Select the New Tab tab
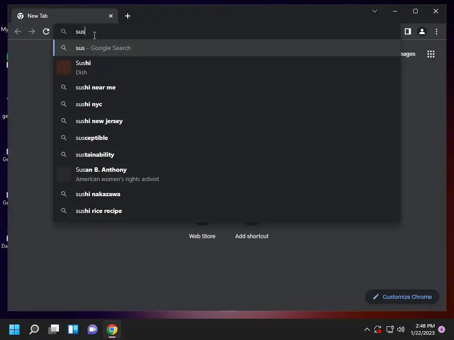454x340 pixels. tap(65, 16)
